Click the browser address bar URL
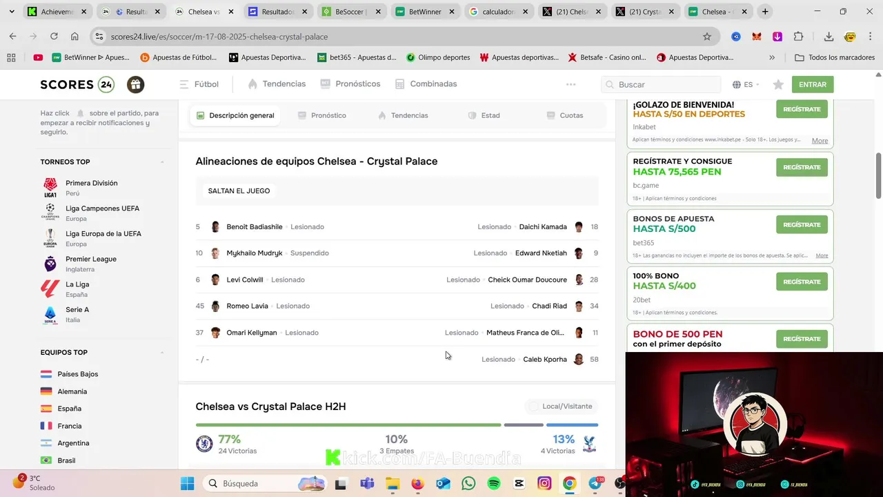 219,37
